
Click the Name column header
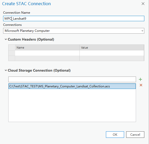(x=47, y=48)
